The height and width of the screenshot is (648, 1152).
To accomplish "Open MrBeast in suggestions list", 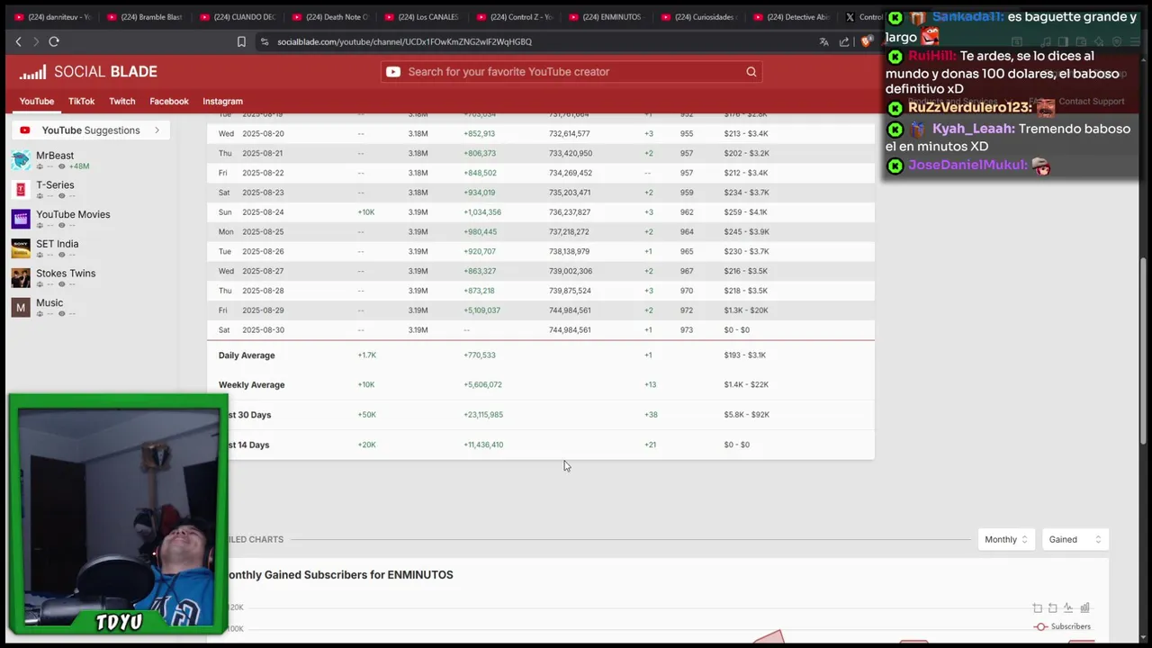I will pos(55,156).
